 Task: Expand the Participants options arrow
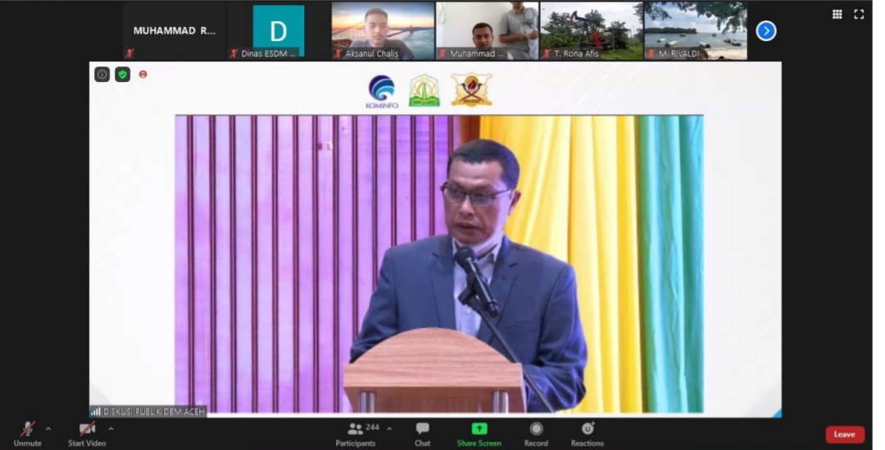389,429
